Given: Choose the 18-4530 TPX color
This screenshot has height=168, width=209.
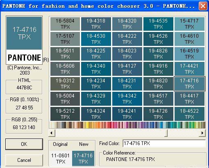Looking at the screenshot, I should [x=96, y=39].
